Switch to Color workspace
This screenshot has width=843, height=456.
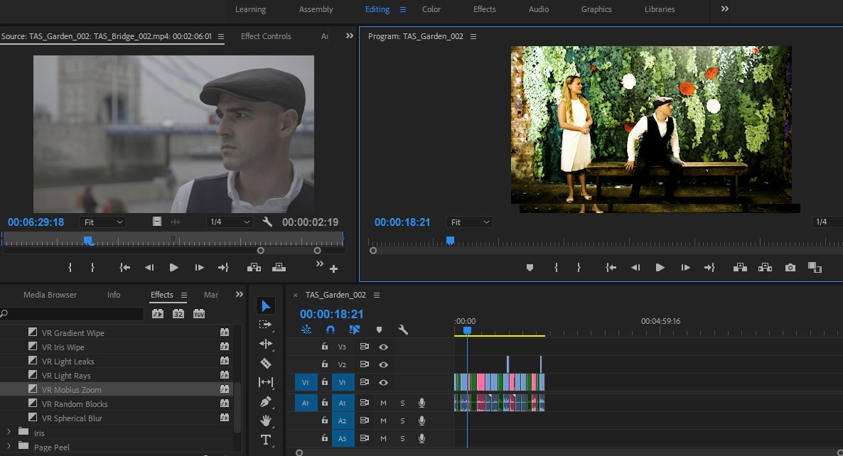431,9
